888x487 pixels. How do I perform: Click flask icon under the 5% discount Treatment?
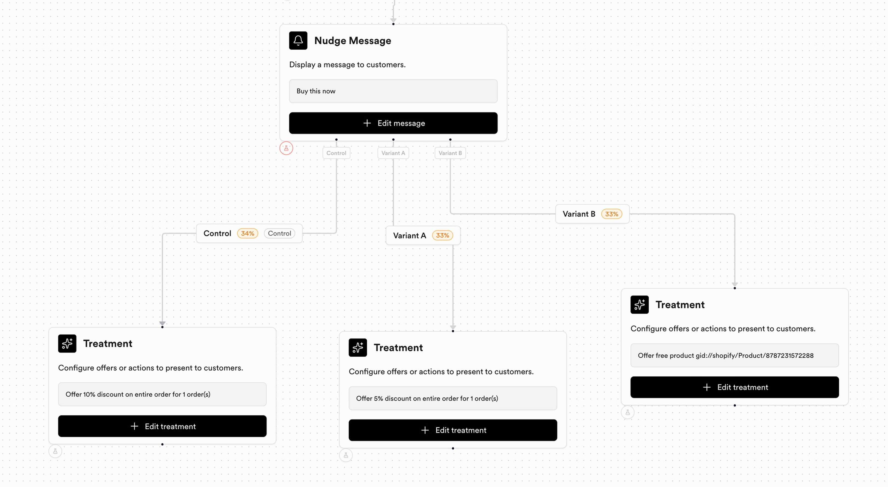(346, 455)
